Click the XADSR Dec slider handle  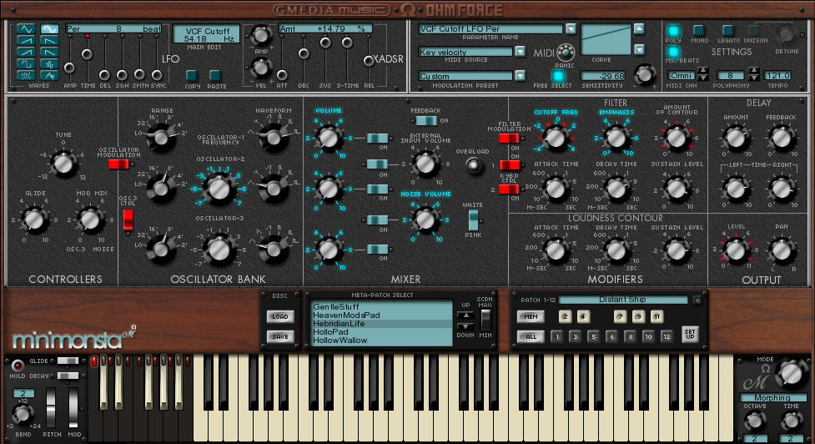tap(304, 53)
